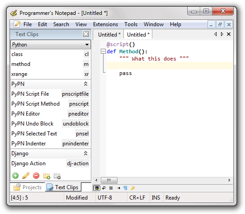Image resolution: width=245 pixels, height=214 pixels.
Task: Select the PyPN Script Method clip
Action: (51, 104)
